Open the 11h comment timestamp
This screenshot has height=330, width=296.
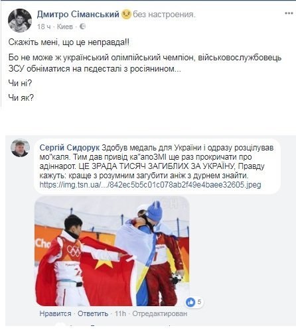click(x=120, y=313)
